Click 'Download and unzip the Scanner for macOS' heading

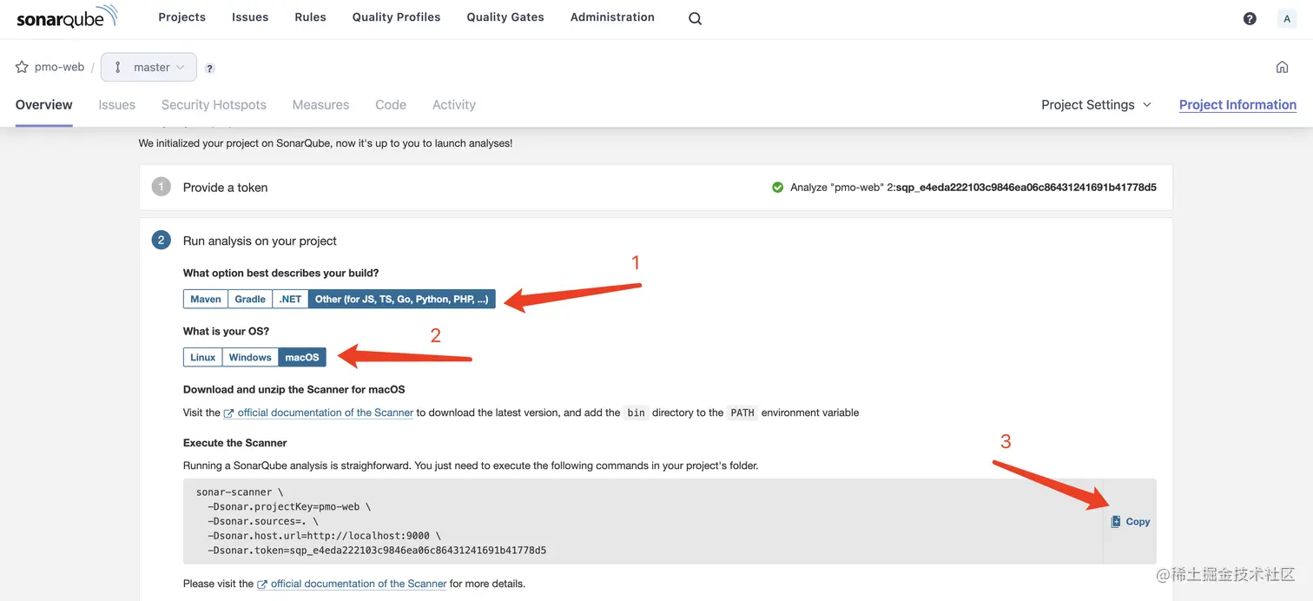click(x=294, y=389)
